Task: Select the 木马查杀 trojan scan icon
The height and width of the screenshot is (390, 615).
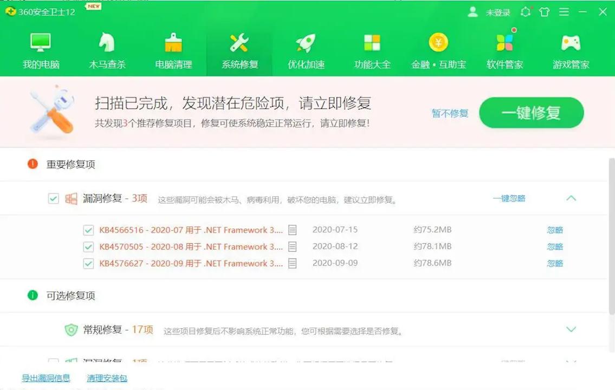Action: 107,49
